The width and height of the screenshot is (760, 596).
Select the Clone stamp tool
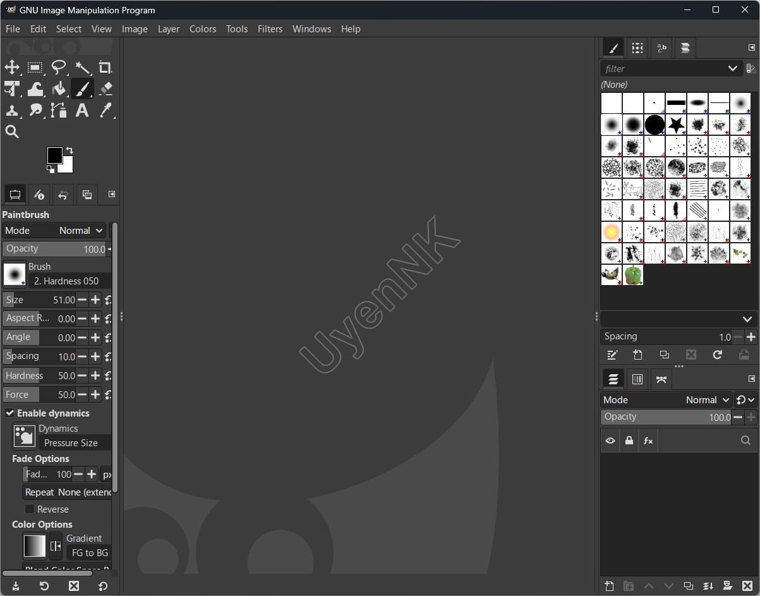(x=12, y=111)
